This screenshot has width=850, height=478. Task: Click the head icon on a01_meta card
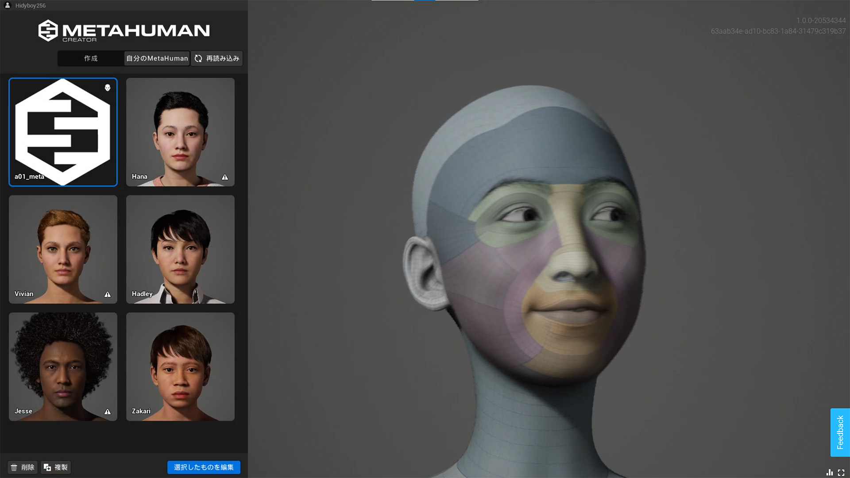tap(108, 88)
